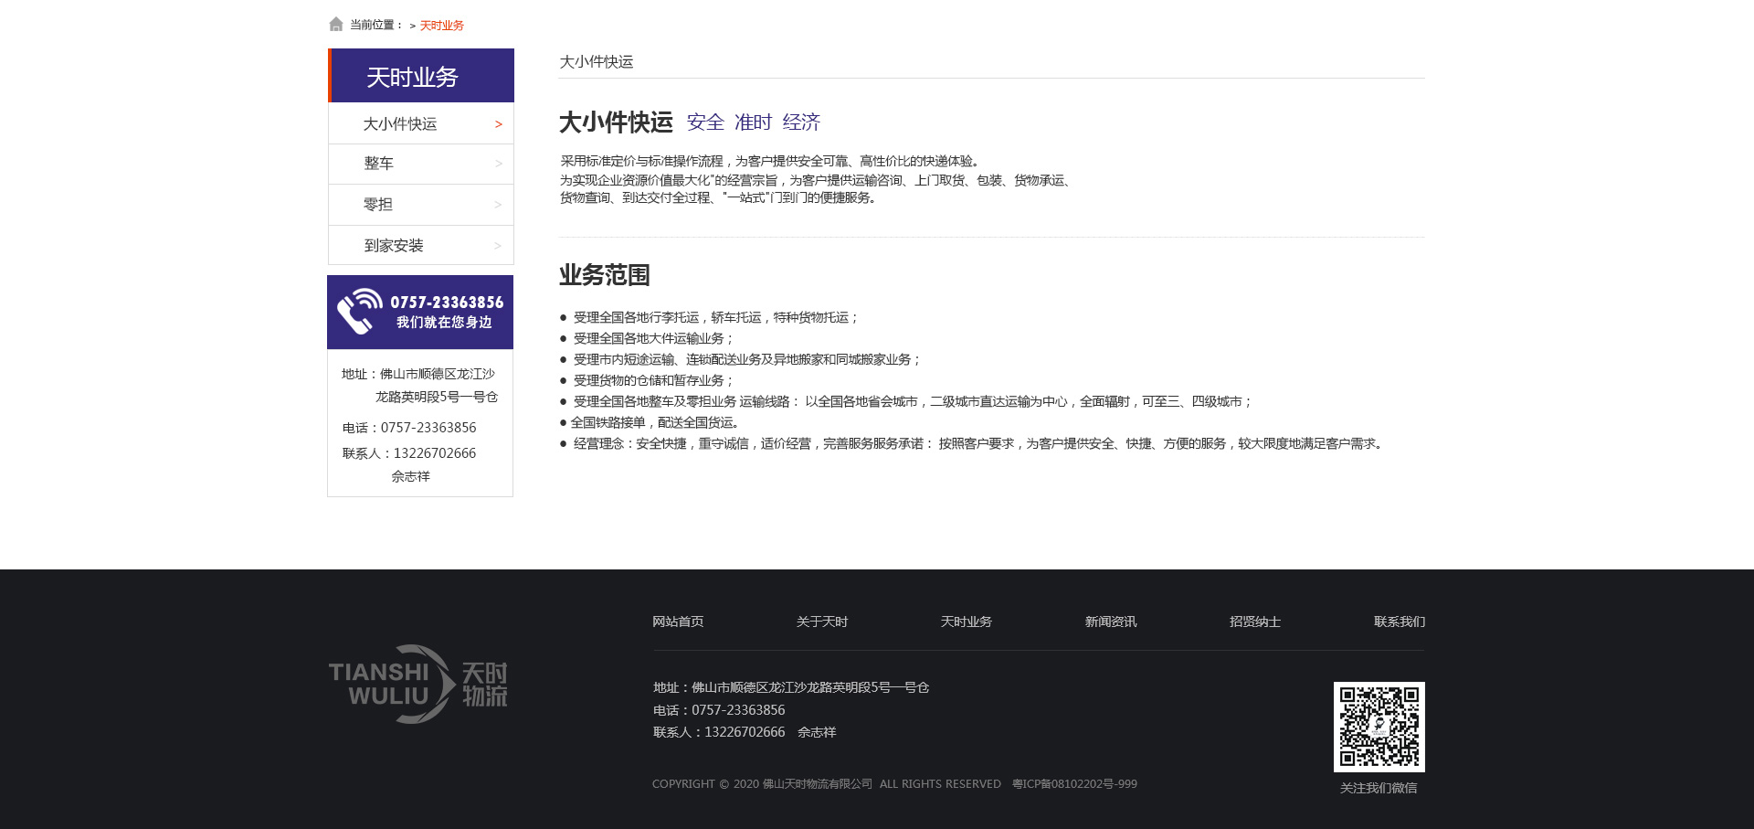Open 网站首页 in the footer
Image resolution: width=1754 pixels, height=829 pixels.
tap(678, 622)
